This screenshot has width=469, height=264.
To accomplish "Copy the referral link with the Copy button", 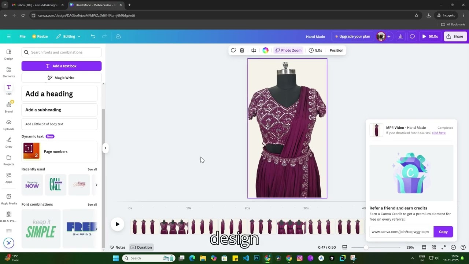I will tap(443, 232).
